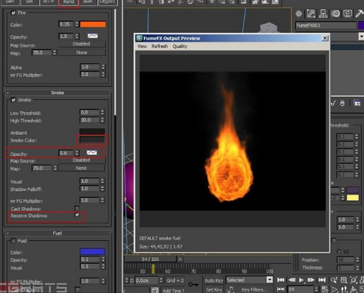Select the Zoom All viewport tool
Screen dimensions: 364x293
344,280
